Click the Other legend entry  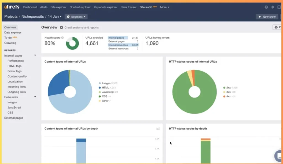105,101
